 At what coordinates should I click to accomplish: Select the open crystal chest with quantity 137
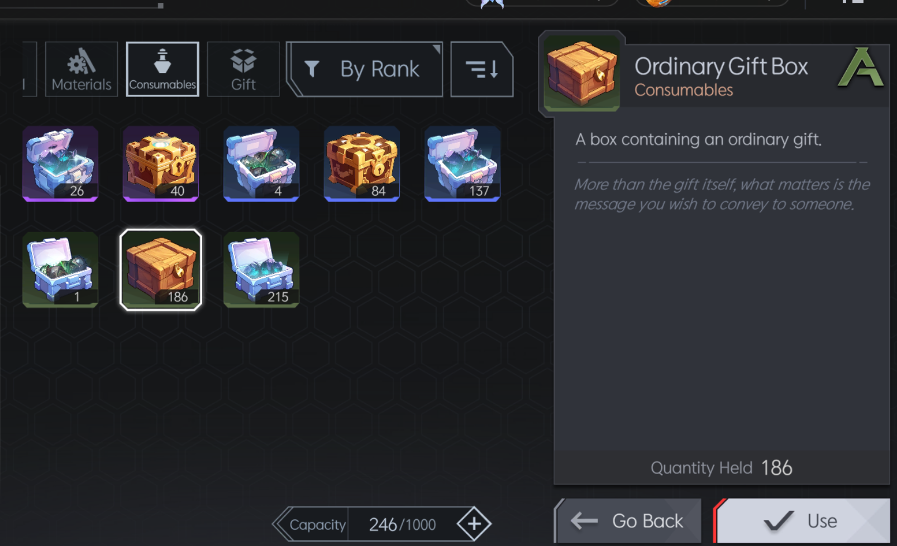462,163
